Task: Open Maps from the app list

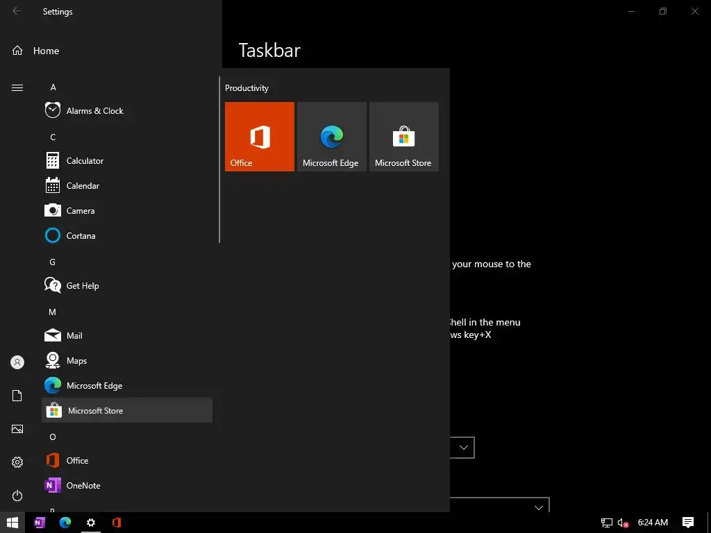Action: pyautogui.click(x=127, y=361)
